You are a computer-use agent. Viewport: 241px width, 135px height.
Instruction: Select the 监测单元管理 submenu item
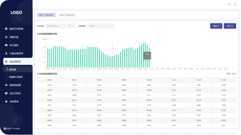[16, 77]
